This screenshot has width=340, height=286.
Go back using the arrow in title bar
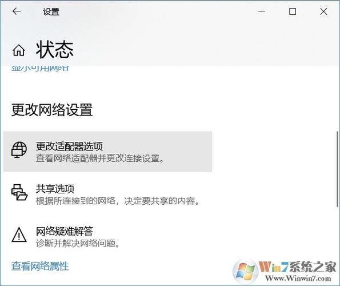click(17, 11)
